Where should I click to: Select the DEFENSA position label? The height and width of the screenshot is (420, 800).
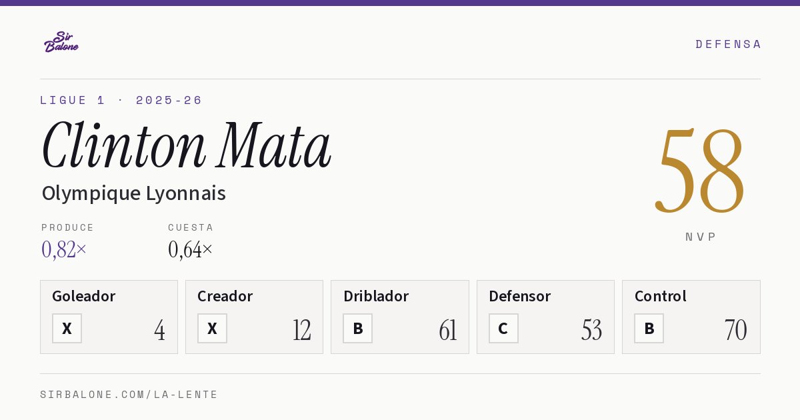point(728,44)
